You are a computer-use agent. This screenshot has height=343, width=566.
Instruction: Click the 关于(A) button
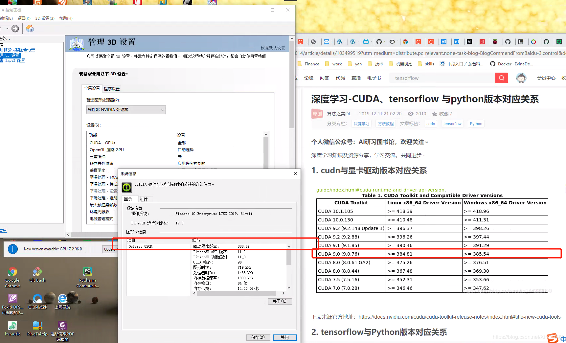pos(280,301)
